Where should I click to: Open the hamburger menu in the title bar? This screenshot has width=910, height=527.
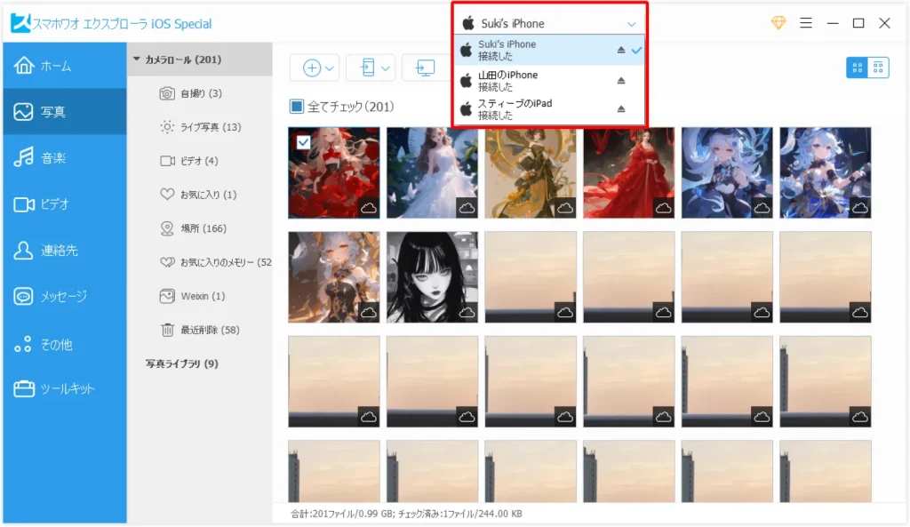tap(805, 23)
